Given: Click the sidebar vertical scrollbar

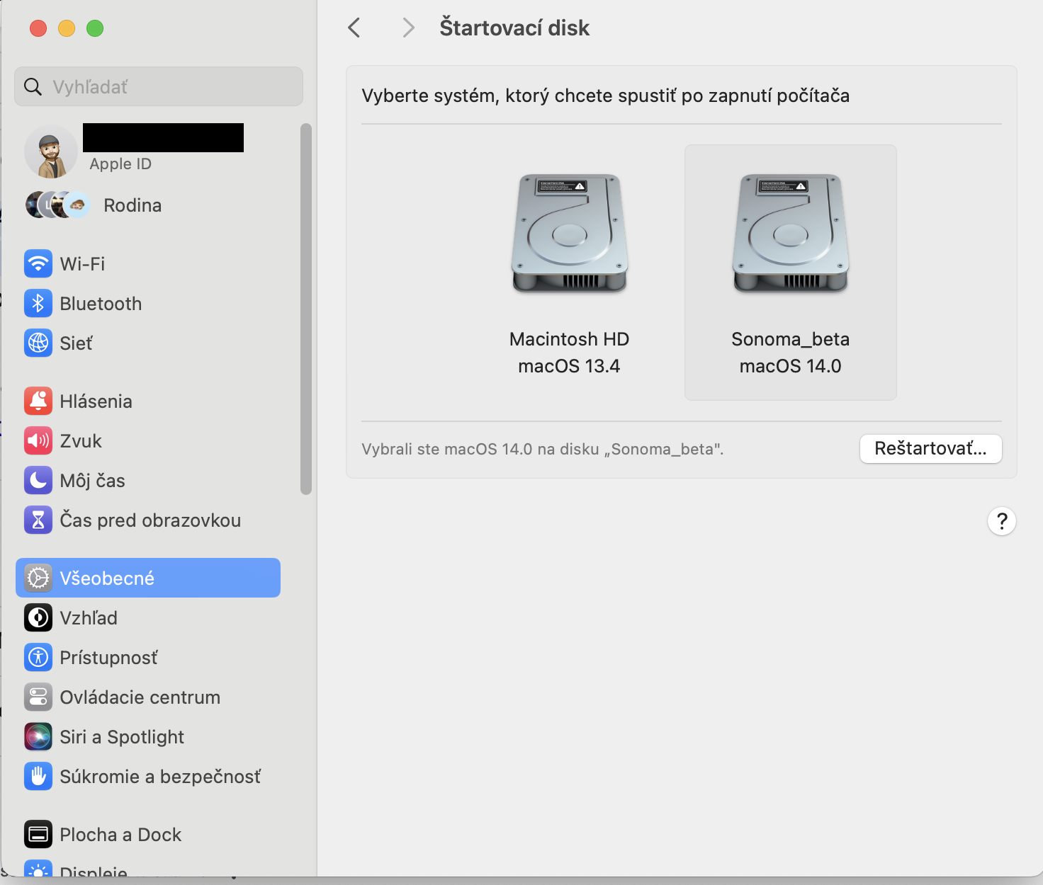Looking at the screenshot, I should 306,309.
